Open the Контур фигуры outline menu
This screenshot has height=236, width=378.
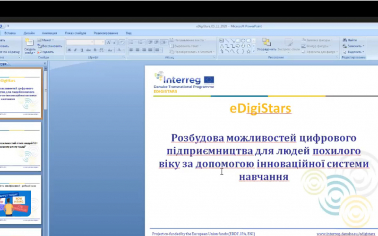[x=316, y=46]
